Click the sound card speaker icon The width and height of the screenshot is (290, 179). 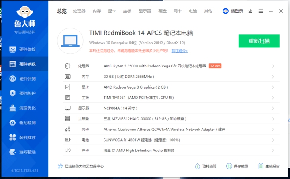[68, 150]
